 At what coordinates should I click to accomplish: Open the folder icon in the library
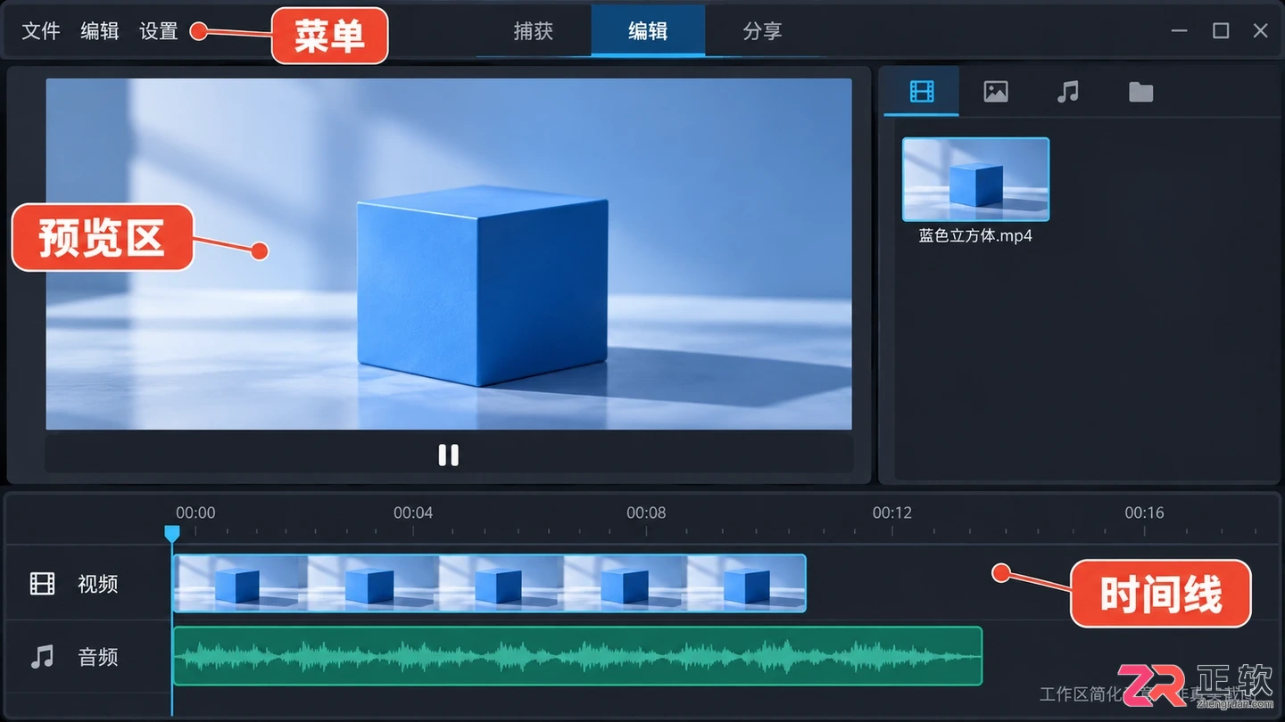coord(1140,92)
